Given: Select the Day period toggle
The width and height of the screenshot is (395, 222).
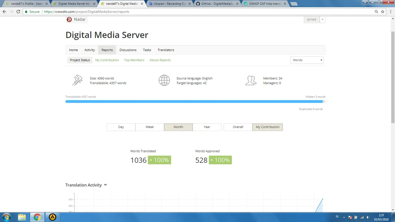Looking at the screenshot, I should (x=121, y=127).
